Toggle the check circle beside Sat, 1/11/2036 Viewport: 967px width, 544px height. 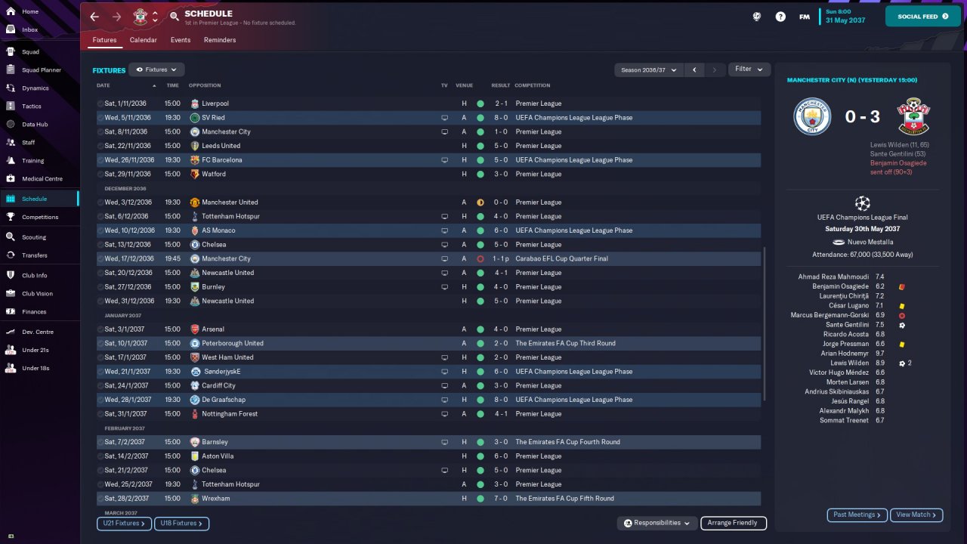(x=100, y=104)
